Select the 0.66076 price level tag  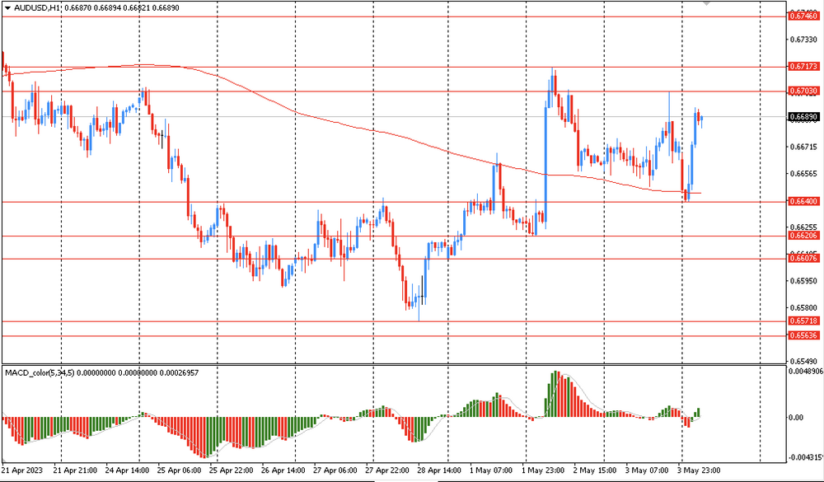point(803,259)
